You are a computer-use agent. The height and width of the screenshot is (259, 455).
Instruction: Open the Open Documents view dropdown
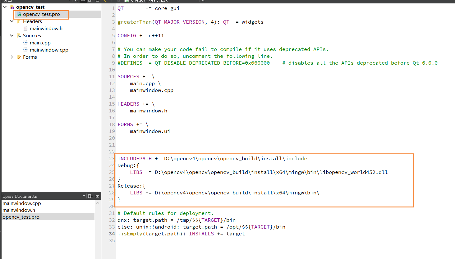(x=84, y=196)
